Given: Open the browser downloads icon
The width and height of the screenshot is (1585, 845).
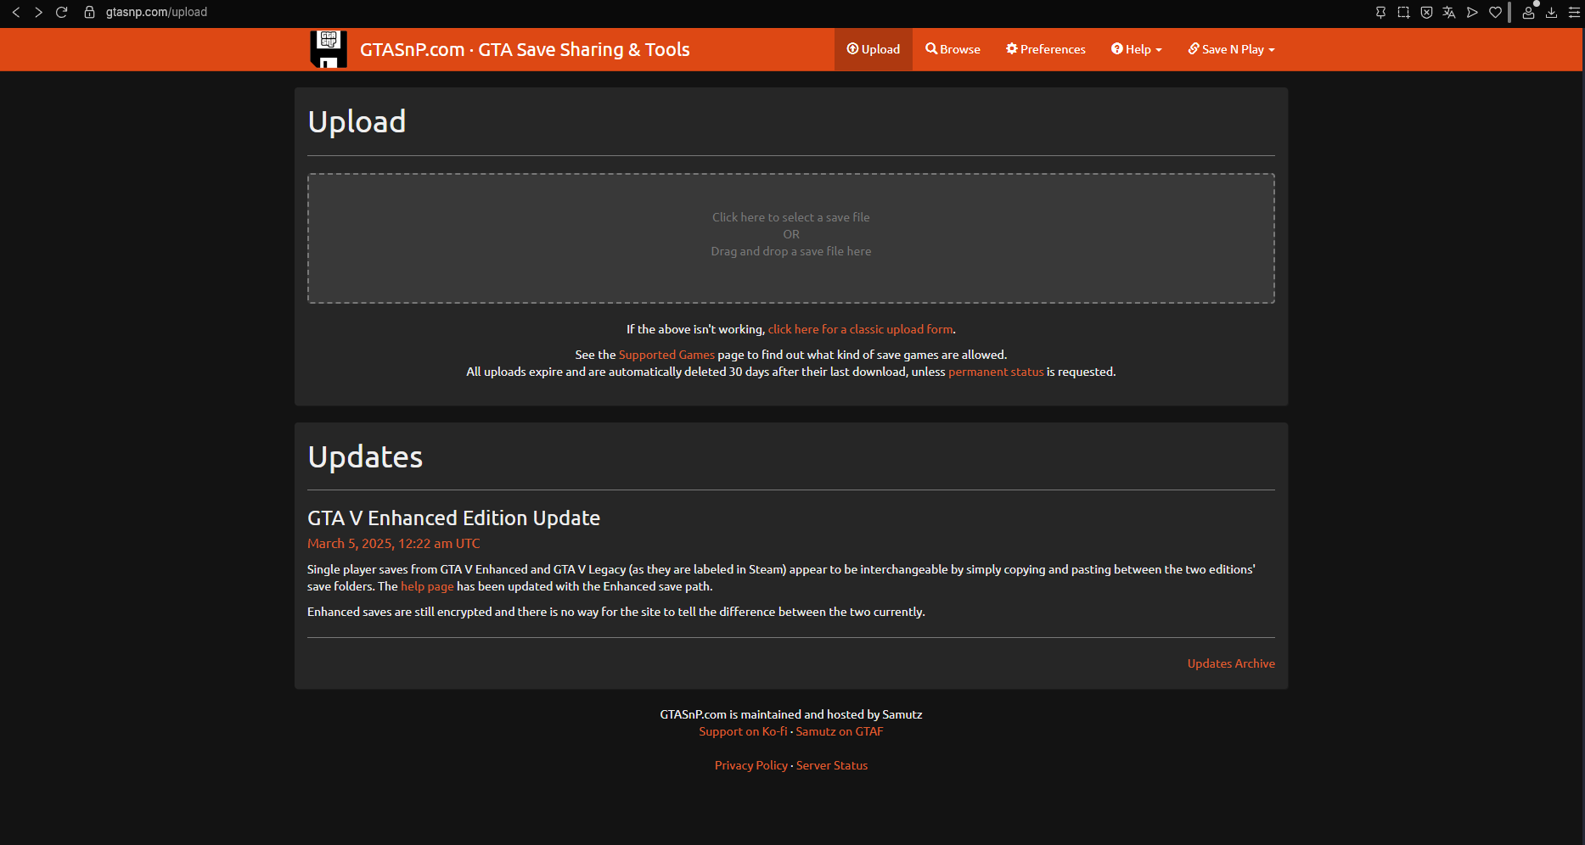Looking at the screenshot, I should coord(1551,13).
